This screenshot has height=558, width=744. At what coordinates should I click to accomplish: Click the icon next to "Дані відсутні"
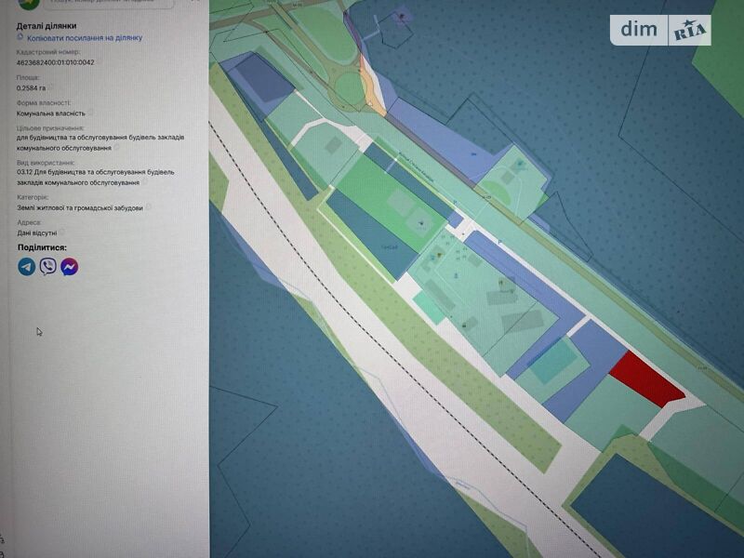pyautogui.click(x=63, y=233)
